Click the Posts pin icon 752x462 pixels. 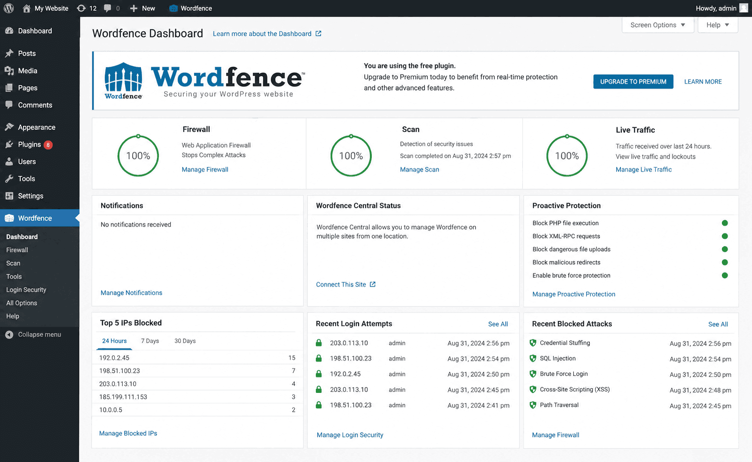click(x=9, y=54)
